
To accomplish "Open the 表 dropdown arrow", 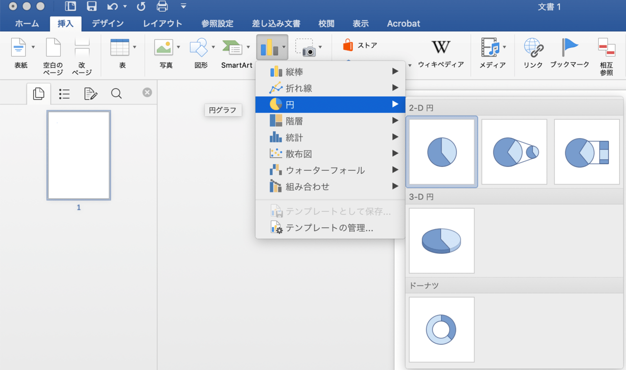I will pos(134,47).
